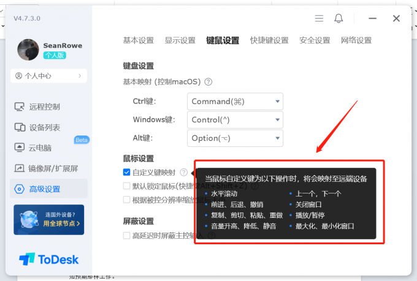Click the SeanRowe profile avatar

(x=28, y=50)
